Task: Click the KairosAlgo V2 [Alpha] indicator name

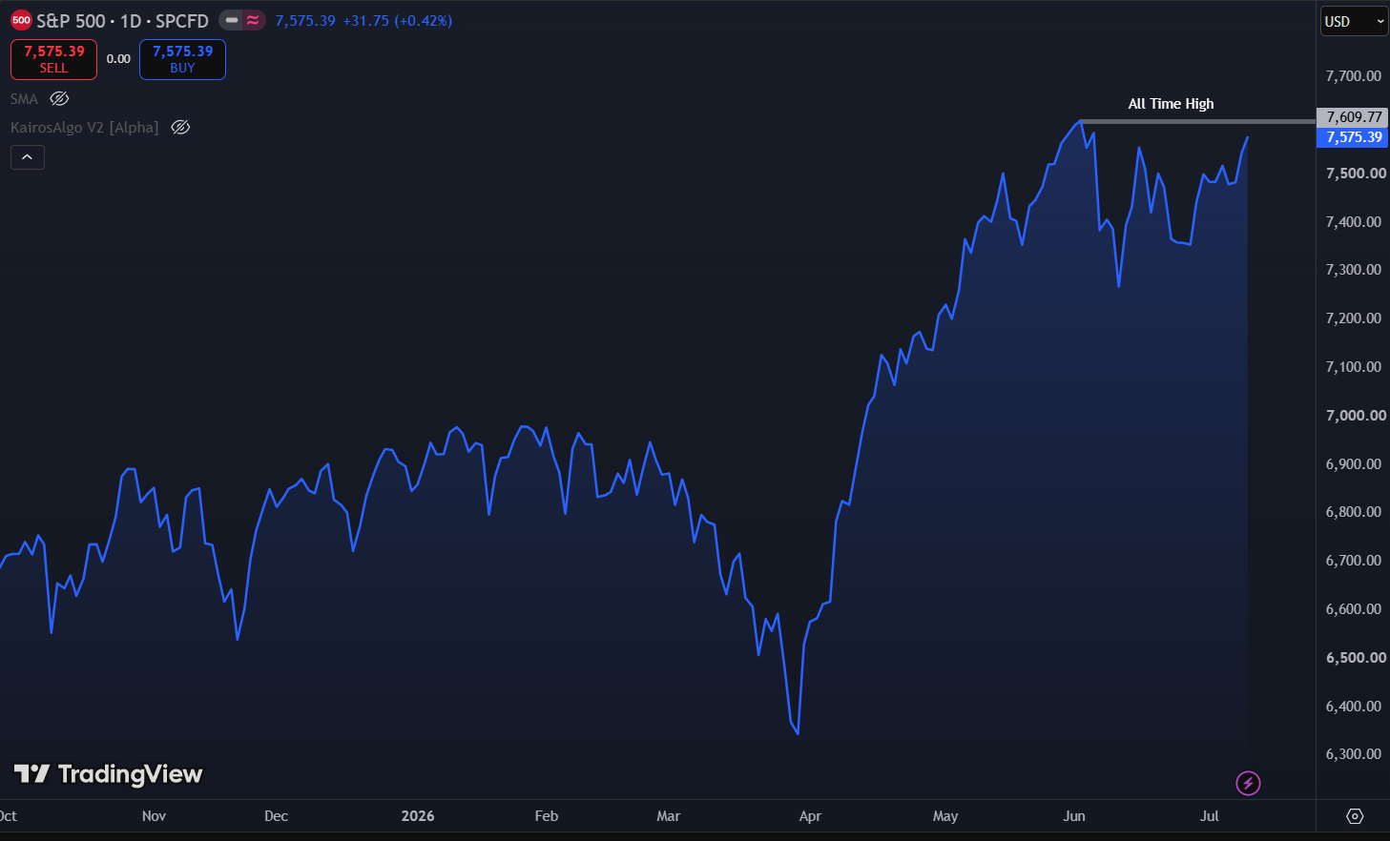Action: tap(85, 128)
